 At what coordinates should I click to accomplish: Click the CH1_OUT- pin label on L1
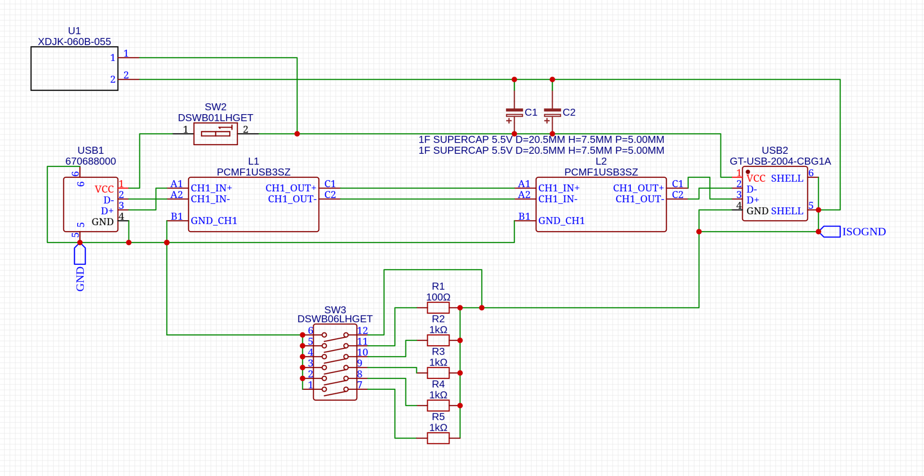click(292, 199)
